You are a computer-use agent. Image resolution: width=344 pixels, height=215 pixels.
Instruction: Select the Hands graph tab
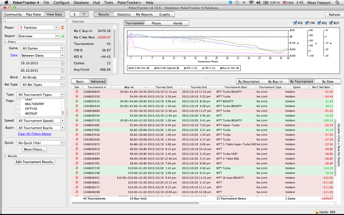[x=178, y=23]
